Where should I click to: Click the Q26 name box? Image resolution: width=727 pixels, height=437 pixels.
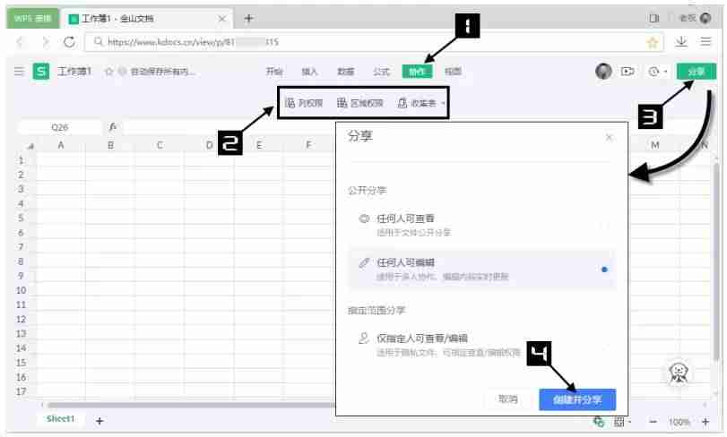pyautogui.click(x=60, y=127)
